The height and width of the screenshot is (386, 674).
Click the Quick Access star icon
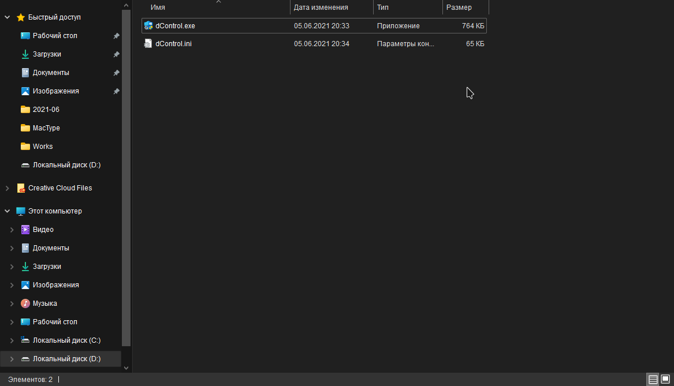click(21, 17)
